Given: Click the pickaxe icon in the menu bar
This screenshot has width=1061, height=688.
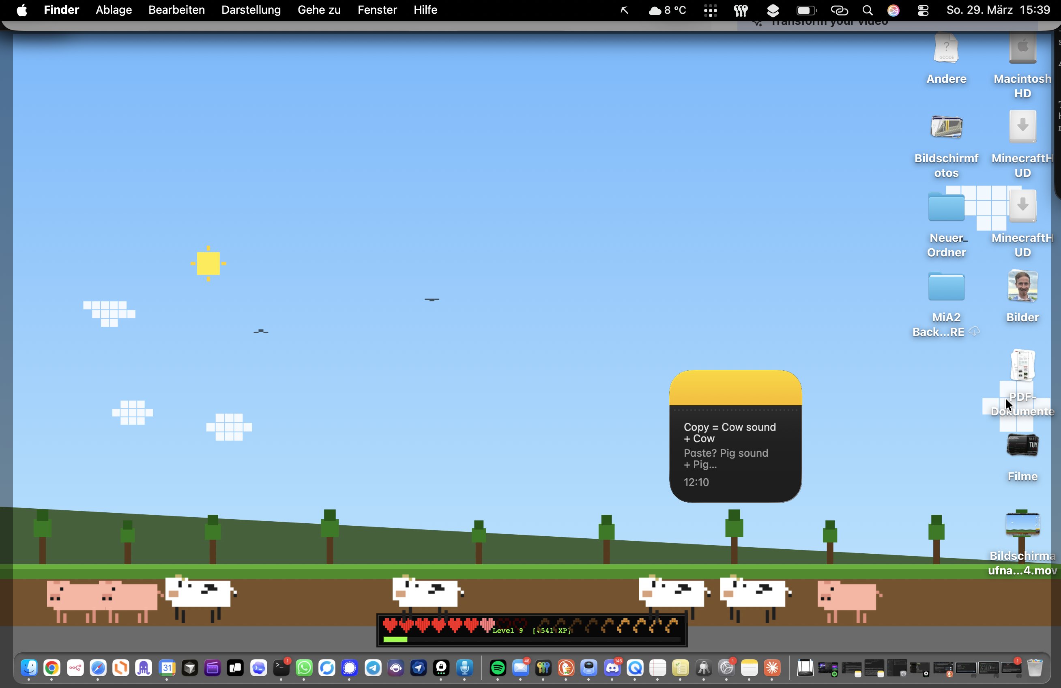Looking at the screenshot, I should point(625,11).
